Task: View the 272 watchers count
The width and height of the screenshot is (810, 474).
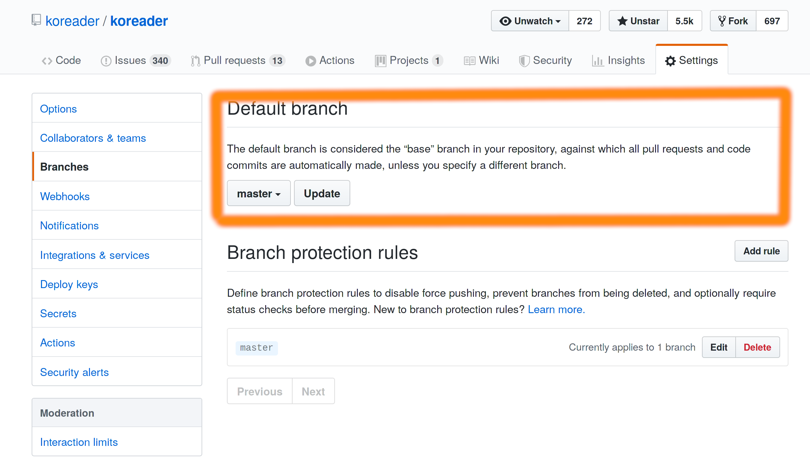Action: click(584, 21)
